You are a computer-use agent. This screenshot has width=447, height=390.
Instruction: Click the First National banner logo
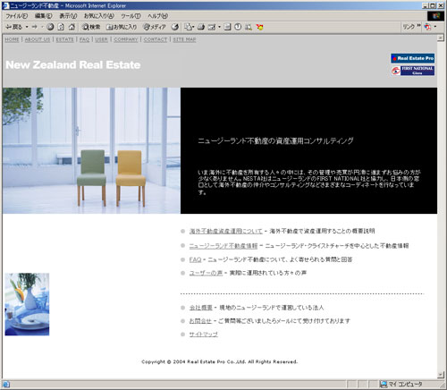[413, 71]
